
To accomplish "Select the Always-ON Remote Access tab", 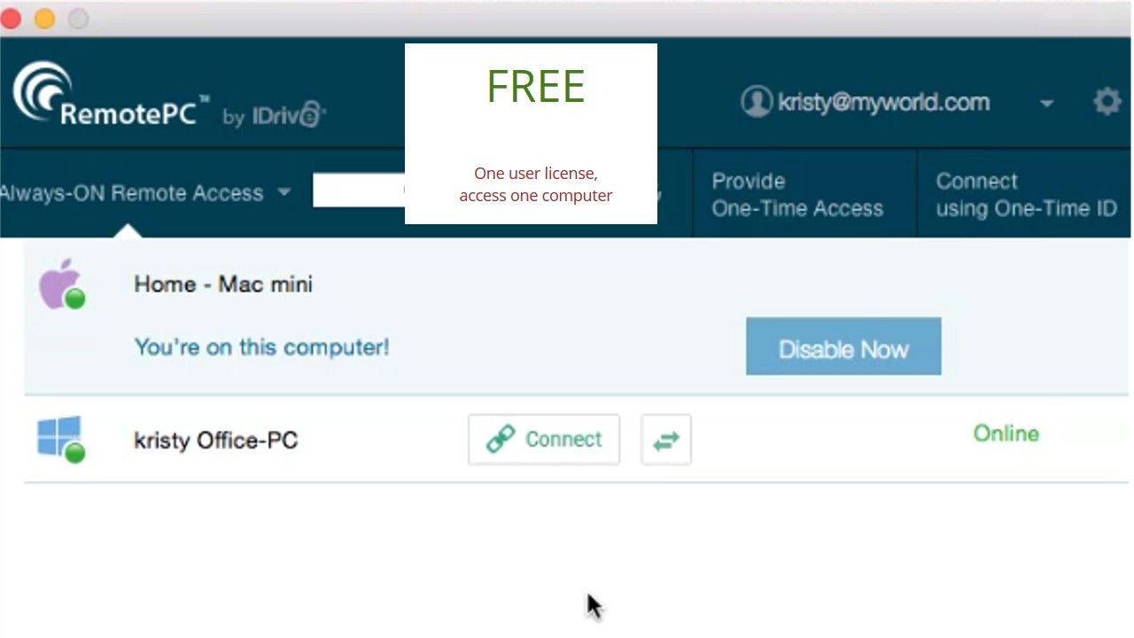I will tap(132, 192).
